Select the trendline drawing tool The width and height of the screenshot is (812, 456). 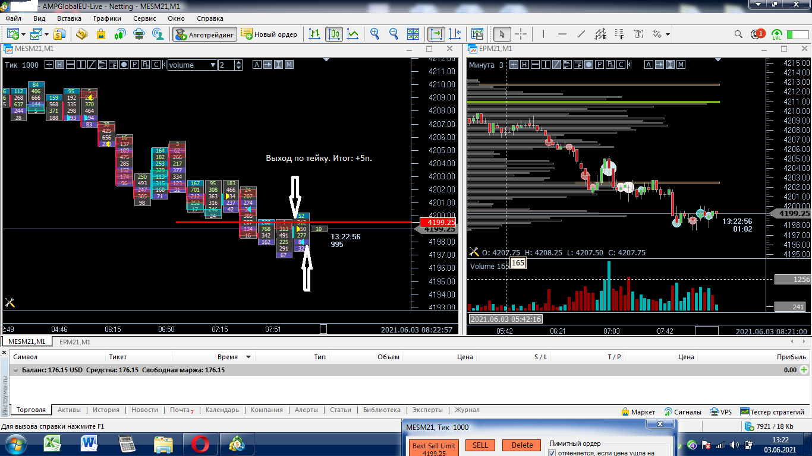pyautogui.click(x=581, y=34)
